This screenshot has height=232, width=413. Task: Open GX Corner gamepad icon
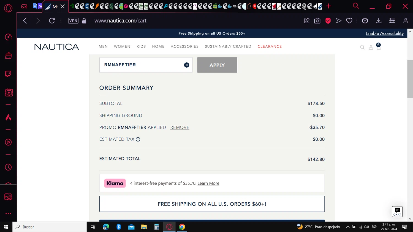click(x=24, y=6)
